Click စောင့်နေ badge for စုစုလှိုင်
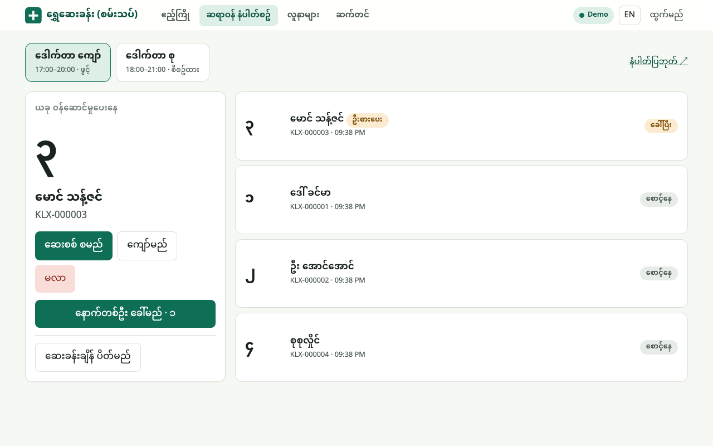This screenshot has height=446, width=713. [x=659, y=347]
